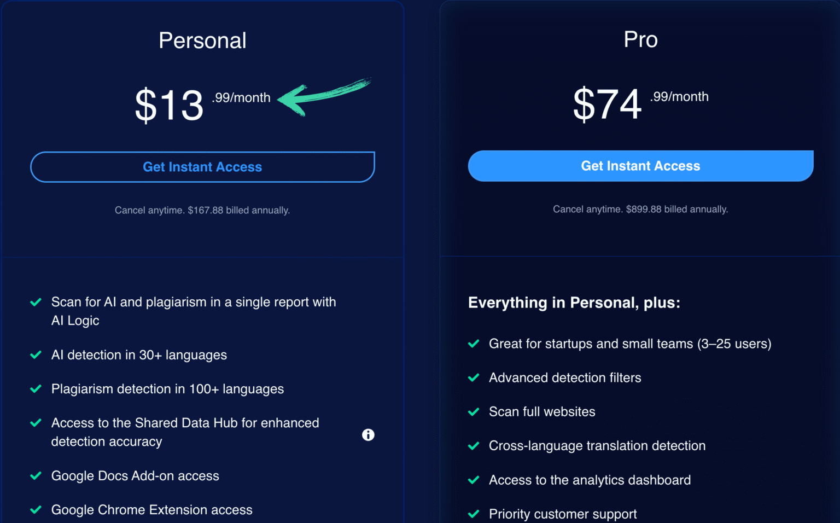Screen dimensions: 840x523
Task: Click the info icon beside Shared Data Hub
Action: (x=368, y=435)
